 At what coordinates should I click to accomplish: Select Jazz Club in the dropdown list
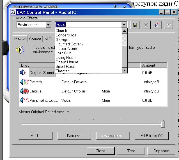click(x=63, y=53)
